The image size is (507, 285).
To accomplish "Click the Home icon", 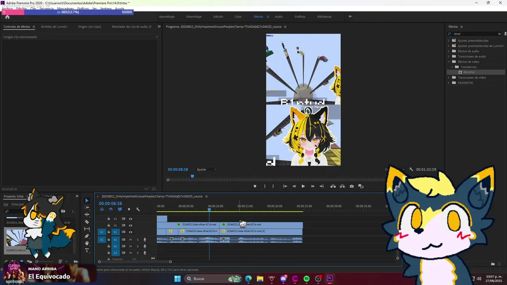I will click(7, 17).
